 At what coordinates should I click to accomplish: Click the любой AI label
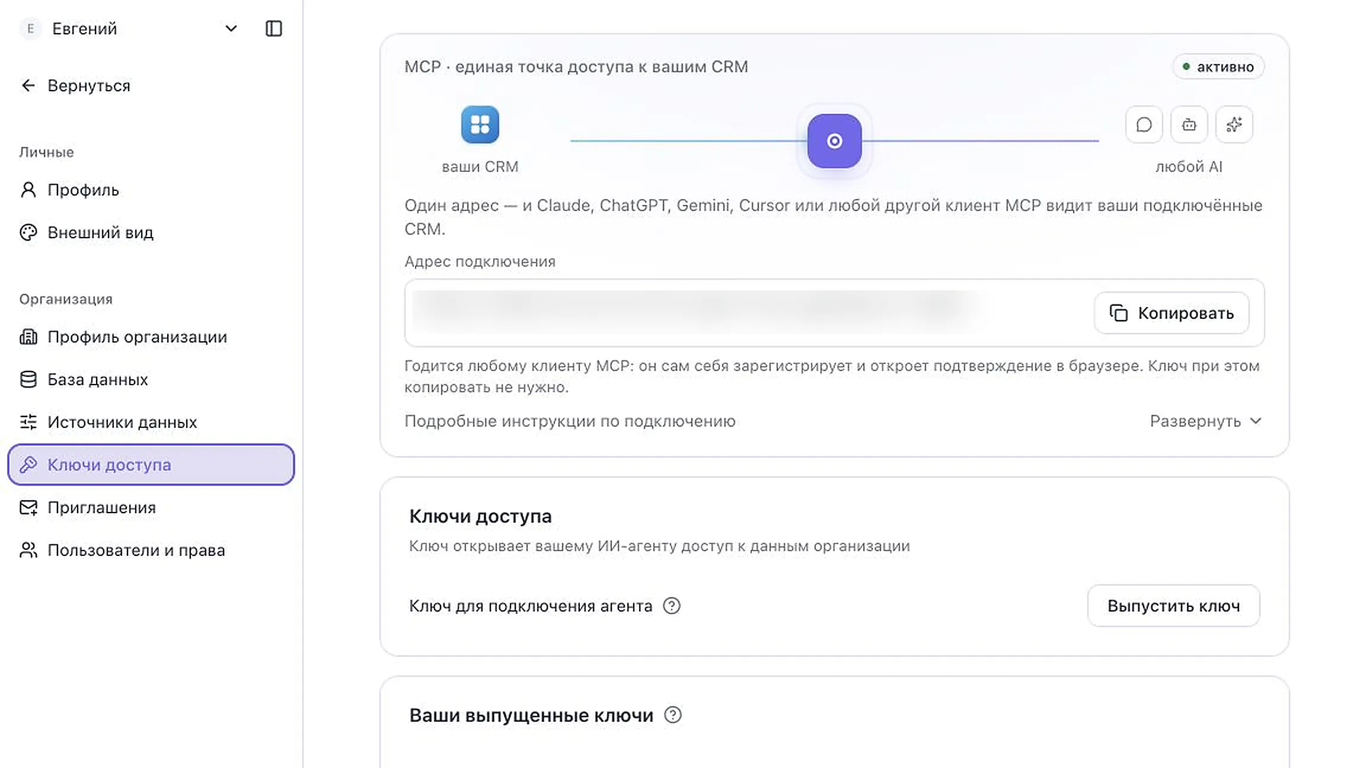(1189, 167)
